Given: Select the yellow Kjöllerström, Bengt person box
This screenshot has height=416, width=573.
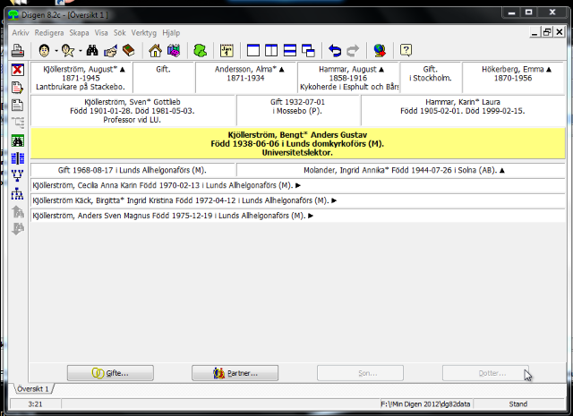Looking at the screenshot, I should (297, 143).
